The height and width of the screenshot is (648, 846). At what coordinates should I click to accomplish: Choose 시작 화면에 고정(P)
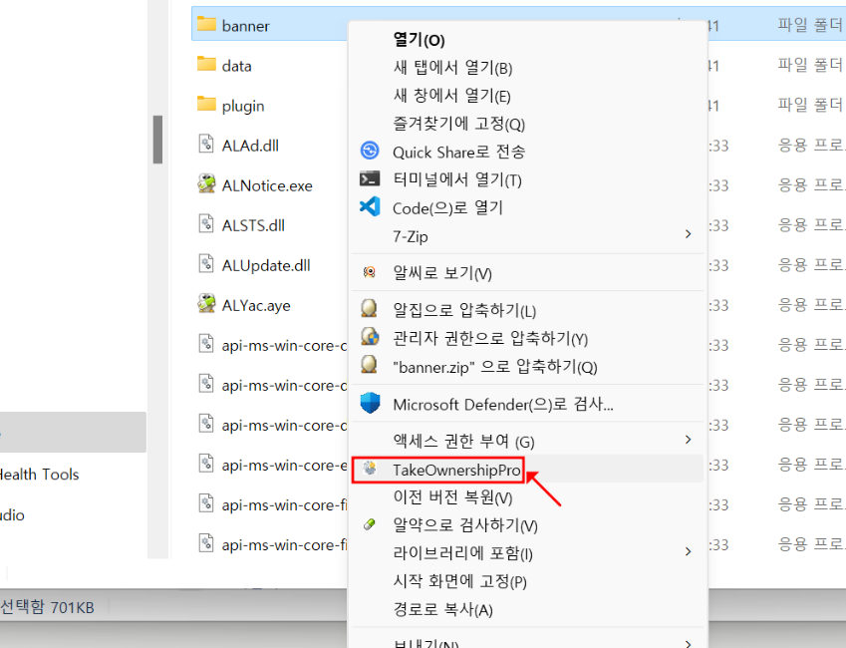pos(528,581)
